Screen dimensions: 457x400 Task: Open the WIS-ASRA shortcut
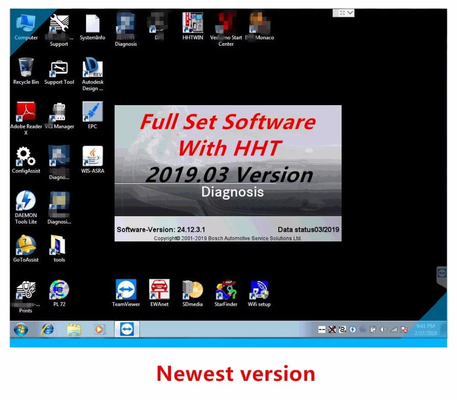[x=93, y=160]
